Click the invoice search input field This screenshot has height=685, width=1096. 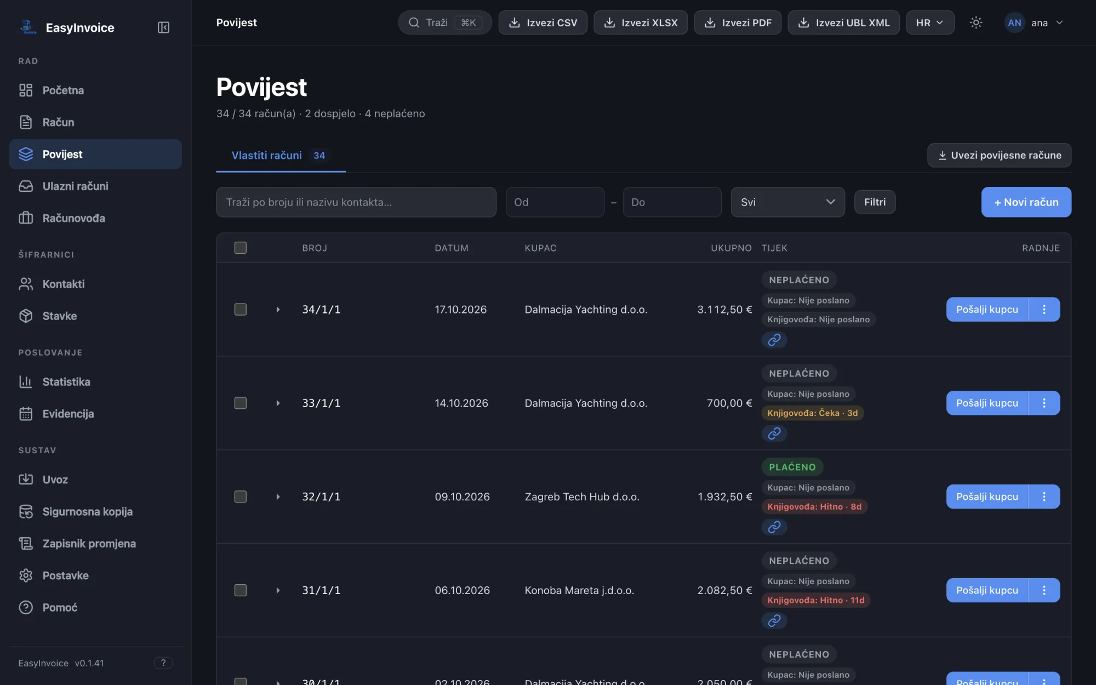pos(356,202)
